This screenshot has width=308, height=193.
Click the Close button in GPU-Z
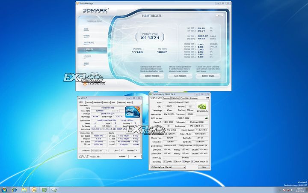(204, 167)
